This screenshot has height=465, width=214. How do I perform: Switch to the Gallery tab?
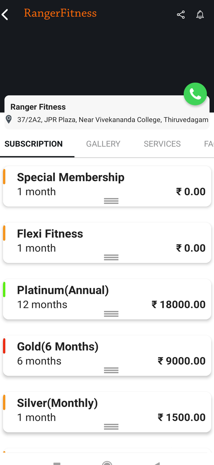pyautogui.click(x=103, y=144)
